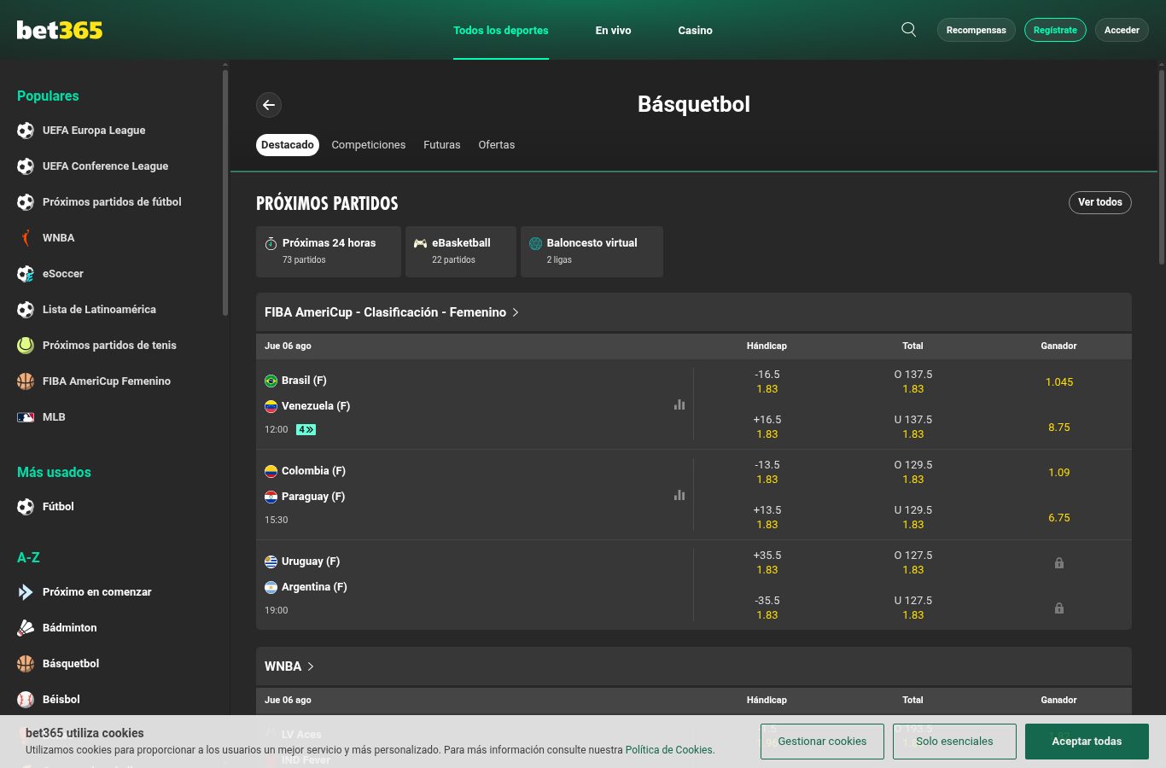The width and height of the screenshot is (1166, 768).
Task: Click the Acceder button
Action: point(1122,30)
